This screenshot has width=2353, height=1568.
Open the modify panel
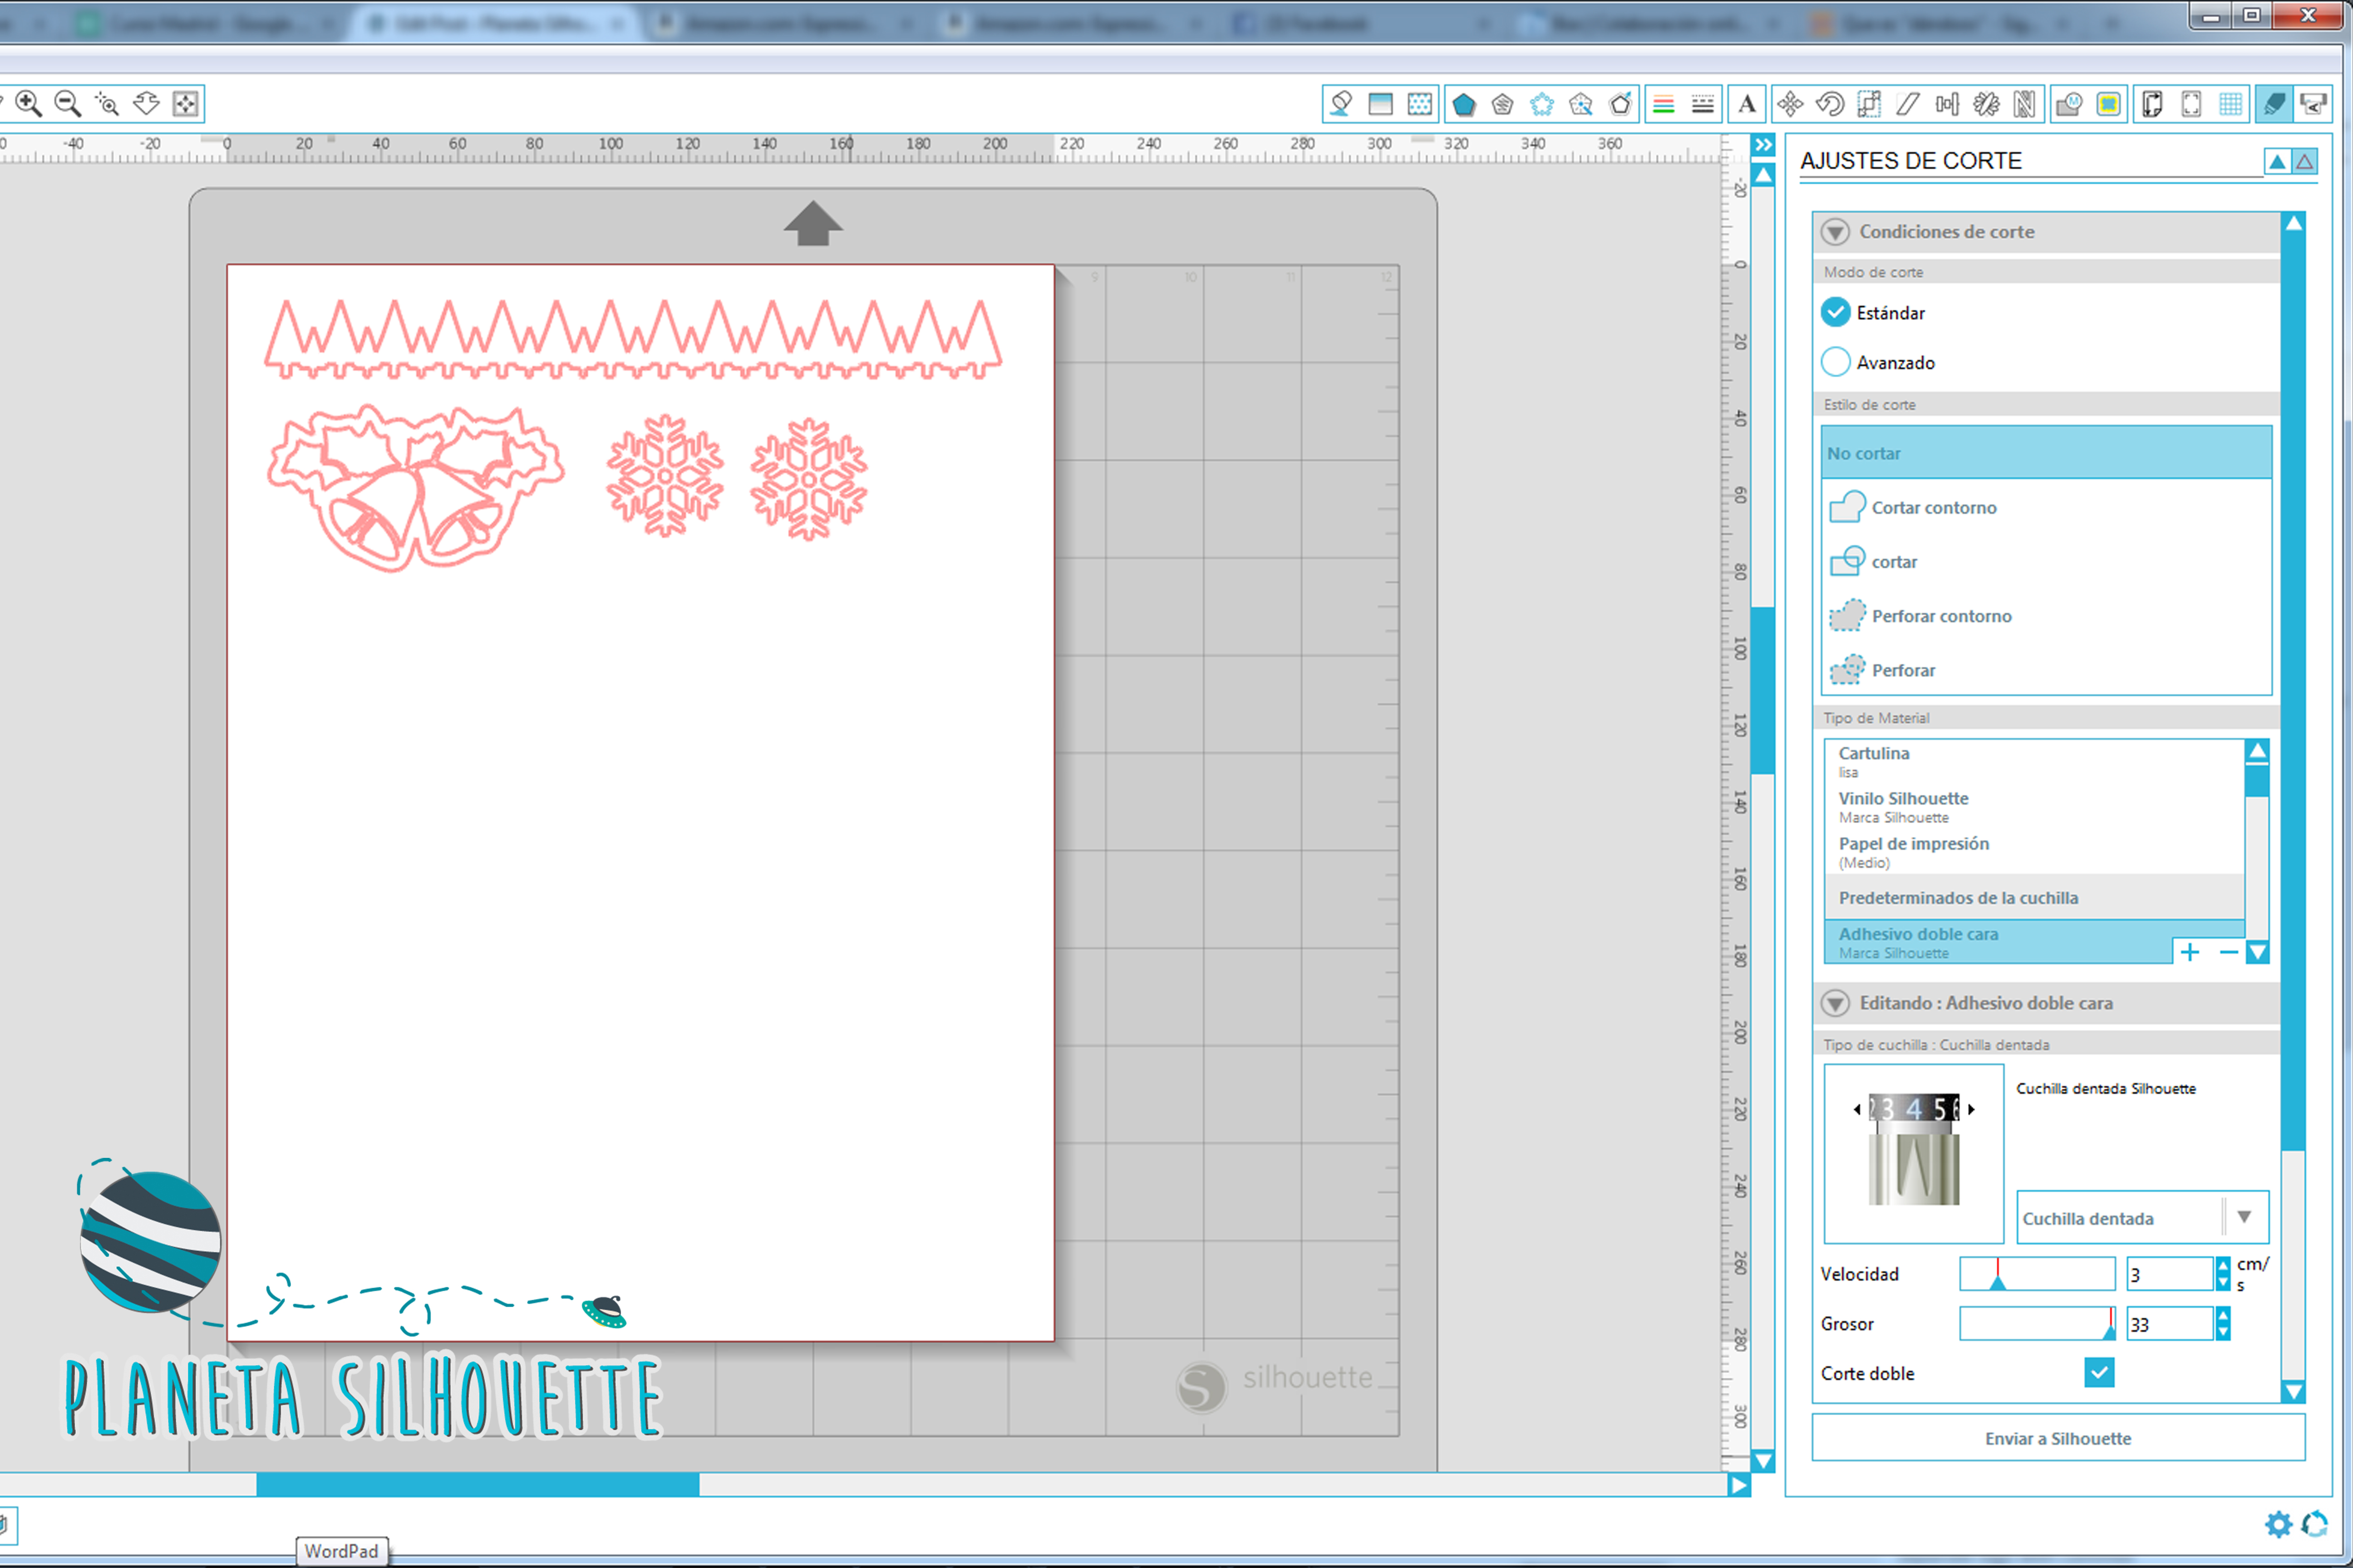[2069, 104]
